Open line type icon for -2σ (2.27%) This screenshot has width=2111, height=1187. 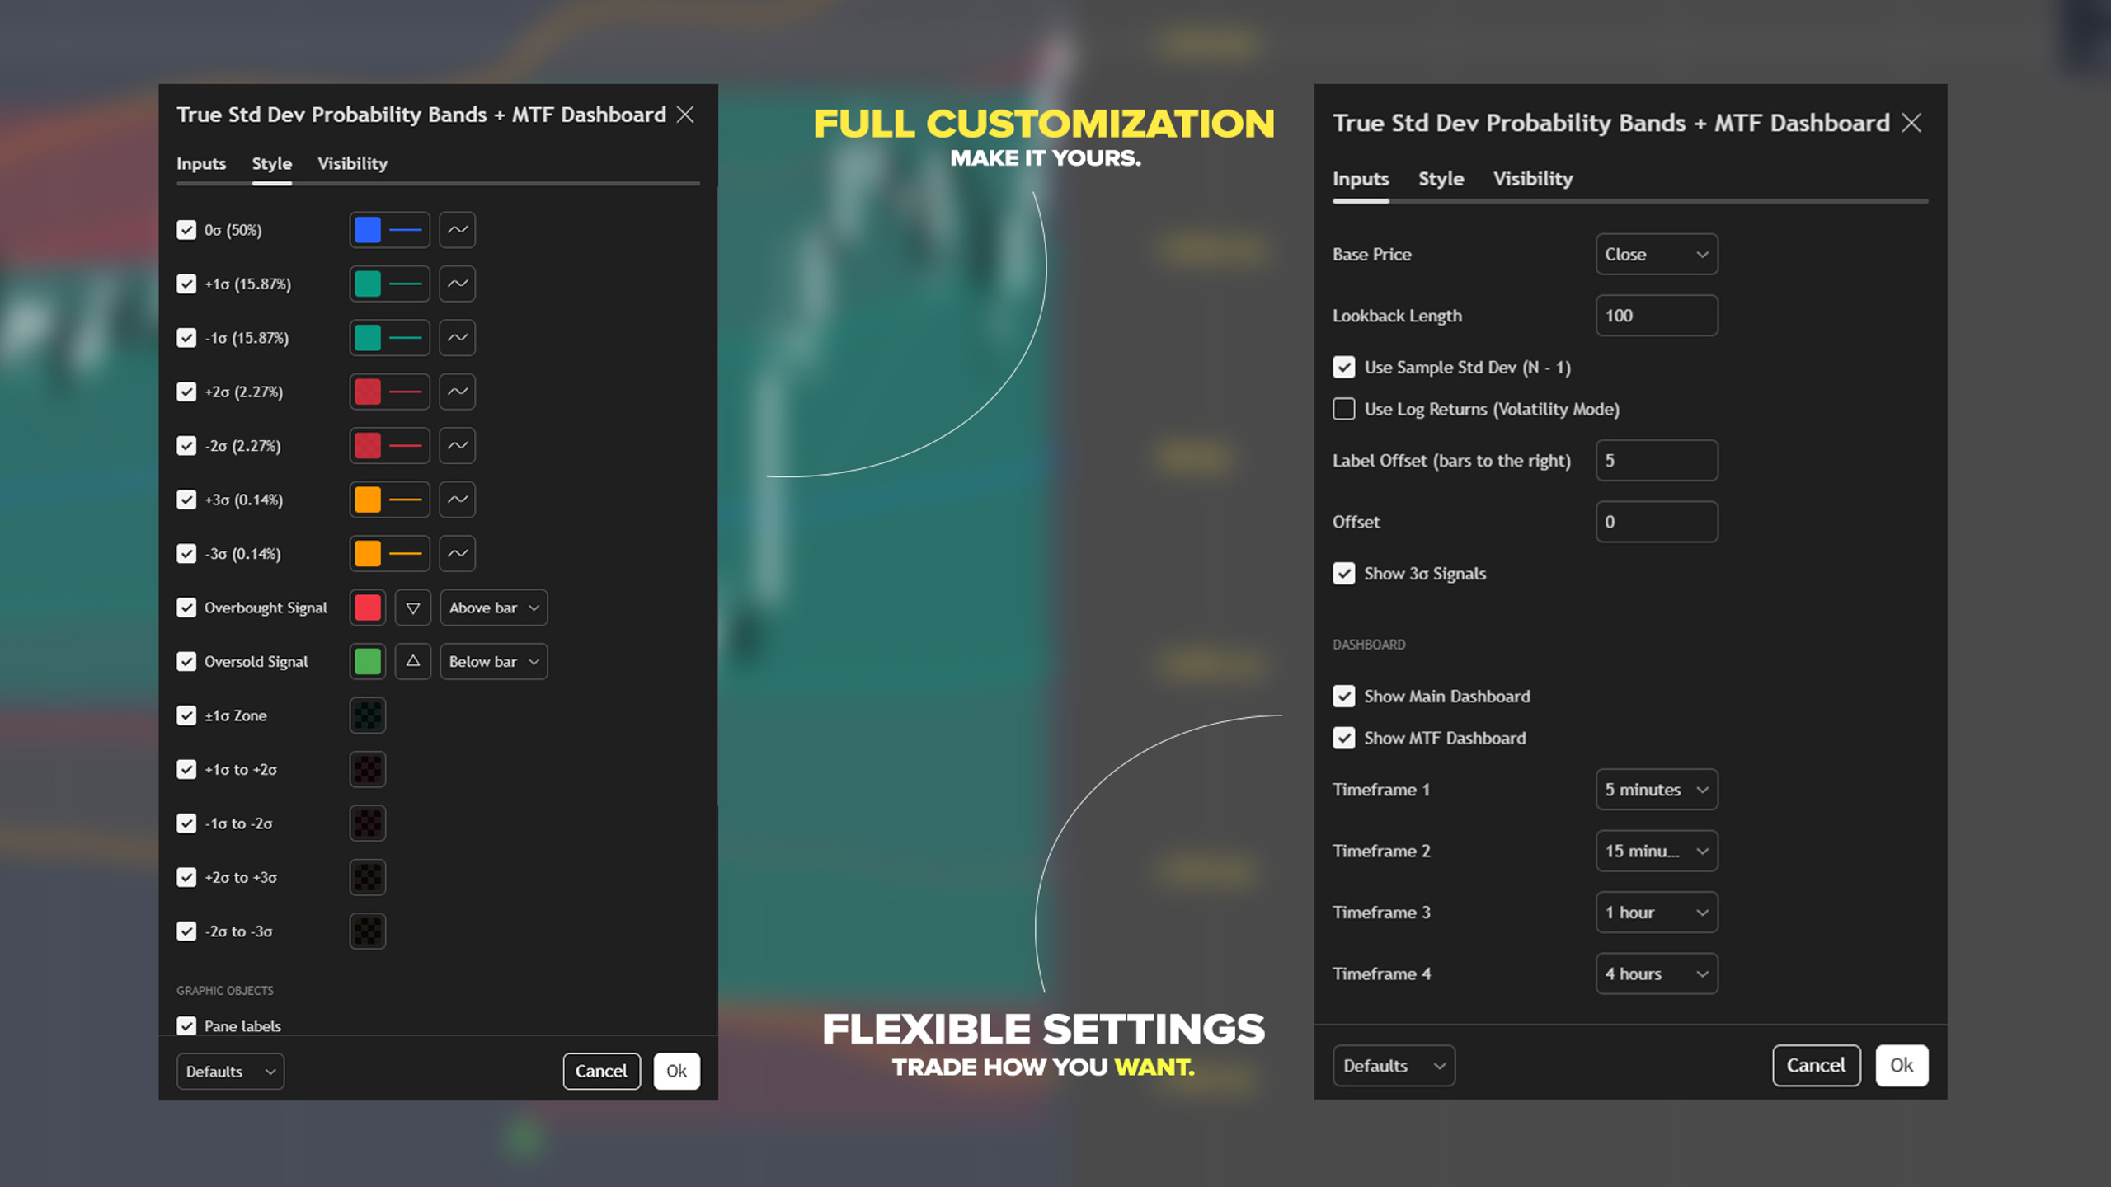coord(457,446)
